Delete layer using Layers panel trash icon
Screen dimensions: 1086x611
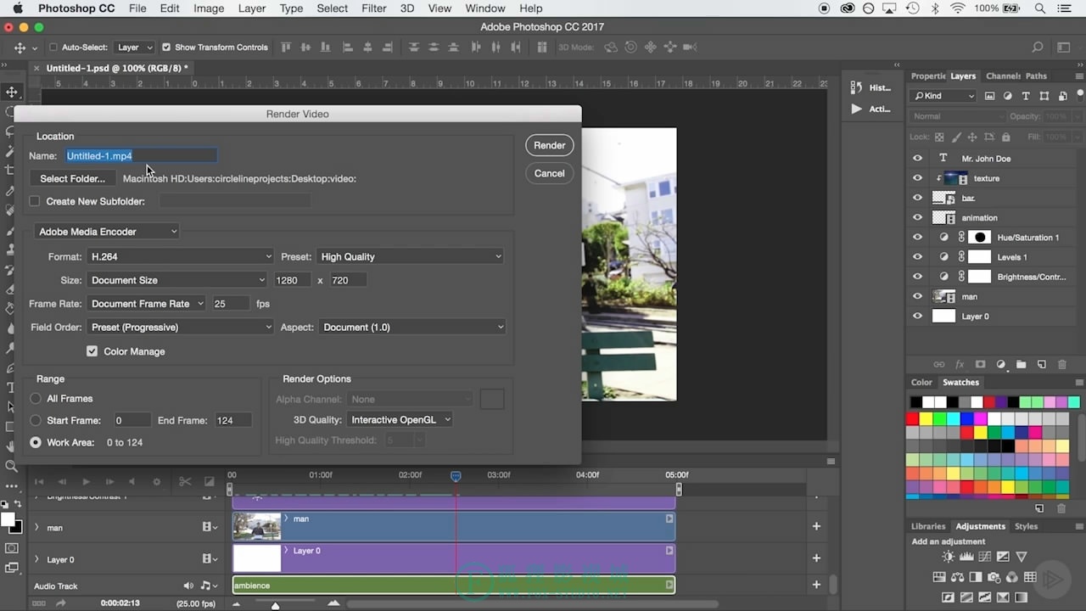[1062, 364]
